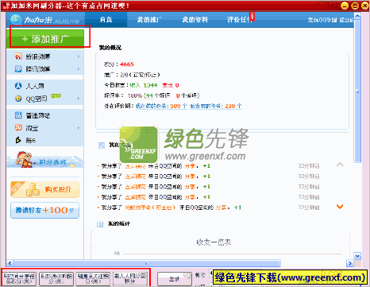Click the horizontal scrollbar left arrow
The height and width of the screenshot is (287, 370).
(10, 263)
